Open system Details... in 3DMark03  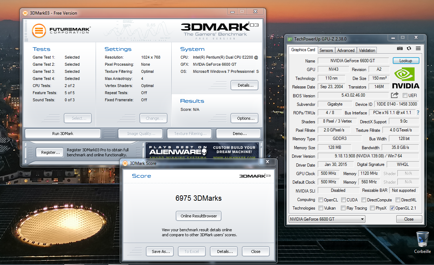[245, 85]
